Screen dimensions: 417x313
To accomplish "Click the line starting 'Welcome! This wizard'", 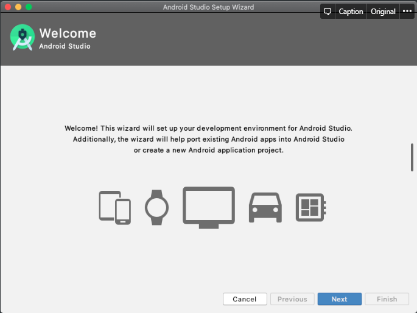I will (x=208, y=128).
